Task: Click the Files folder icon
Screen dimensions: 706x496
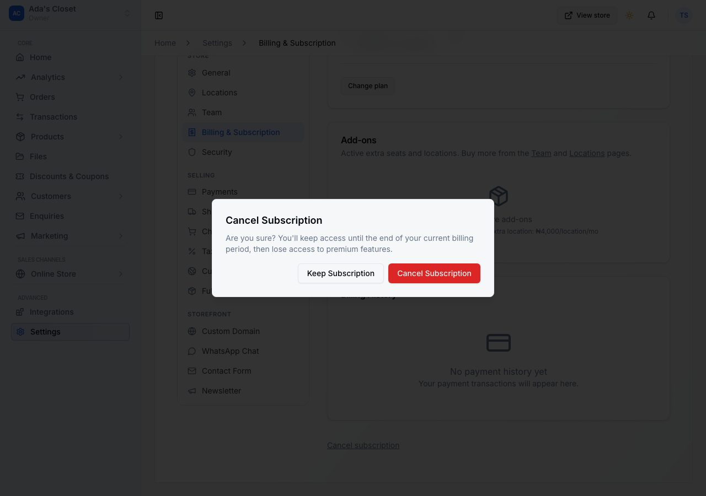Action: (20, 157)
